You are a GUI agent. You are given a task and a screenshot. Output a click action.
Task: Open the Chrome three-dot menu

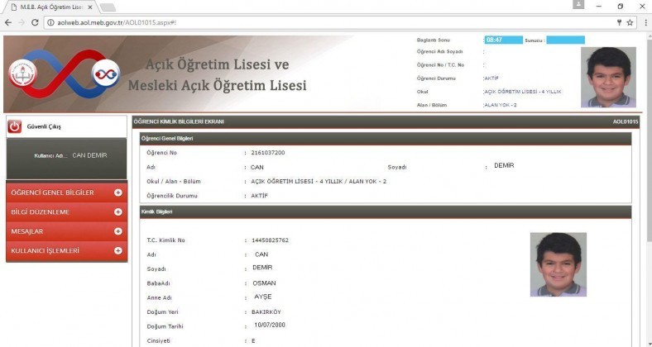point(645,21)
